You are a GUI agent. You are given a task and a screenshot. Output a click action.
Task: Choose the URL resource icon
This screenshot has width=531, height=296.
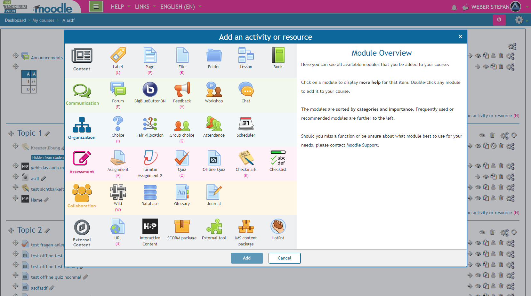118,226
